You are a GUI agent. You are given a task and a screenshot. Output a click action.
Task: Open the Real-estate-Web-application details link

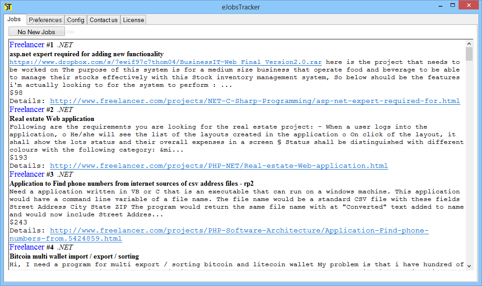point(219,166)
